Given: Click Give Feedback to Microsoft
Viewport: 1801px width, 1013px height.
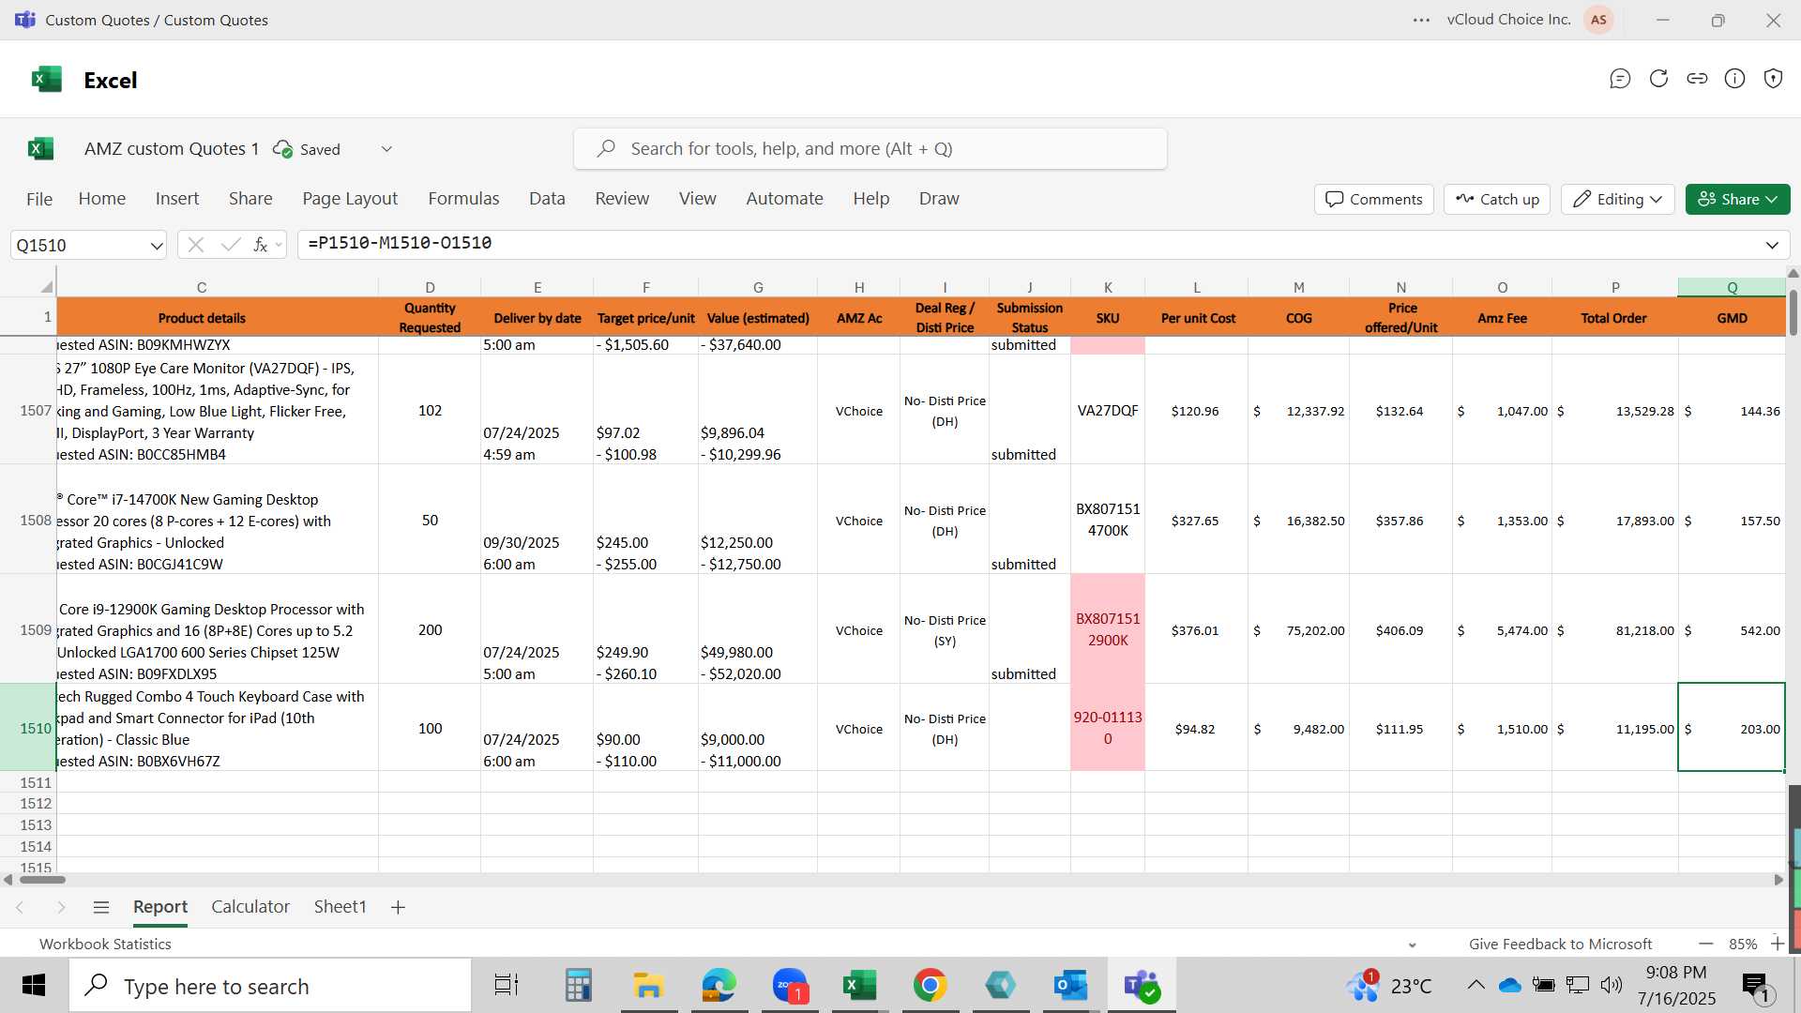Looking at the screenshot, I should pyautogui.click(x=1560, y=945).
